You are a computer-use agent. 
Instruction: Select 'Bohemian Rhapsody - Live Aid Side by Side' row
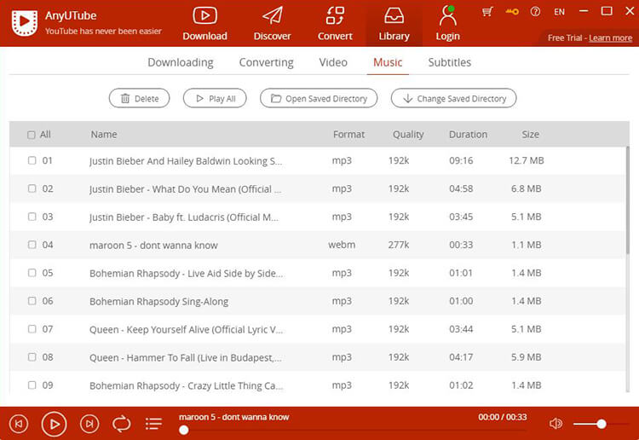[x=318, y=273]
